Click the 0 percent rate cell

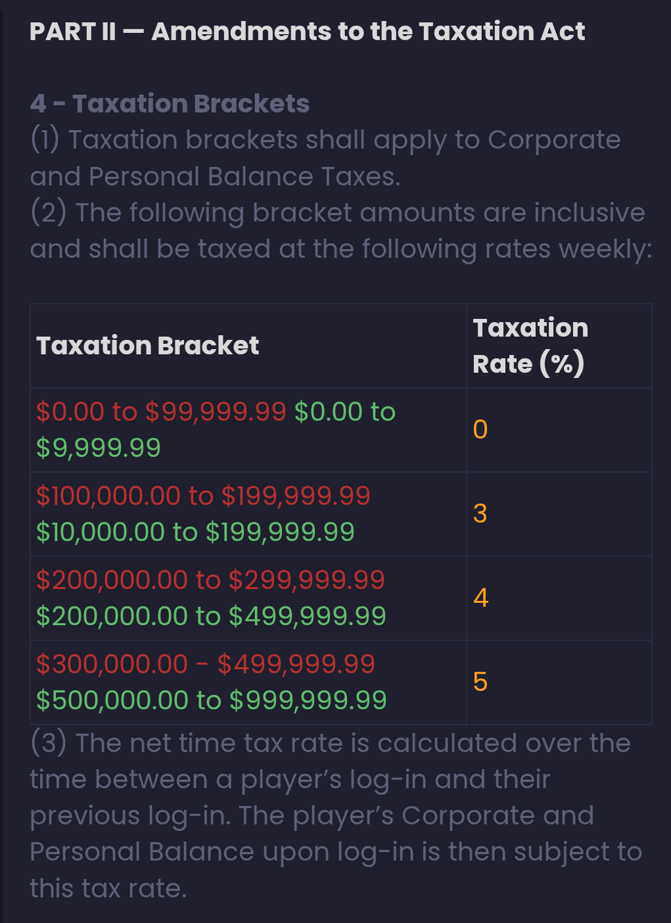pyautogui.click(x=480, y=429)
